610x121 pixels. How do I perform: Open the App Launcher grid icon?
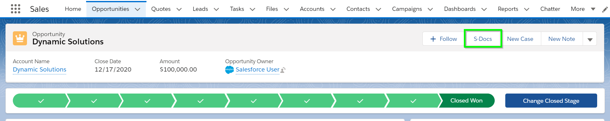(15, 9)
